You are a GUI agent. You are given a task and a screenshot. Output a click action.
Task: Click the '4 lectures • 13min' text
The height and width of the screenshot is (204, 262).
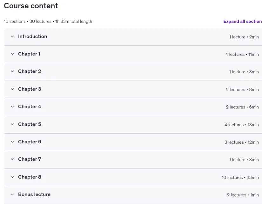[x=242, y=125]
